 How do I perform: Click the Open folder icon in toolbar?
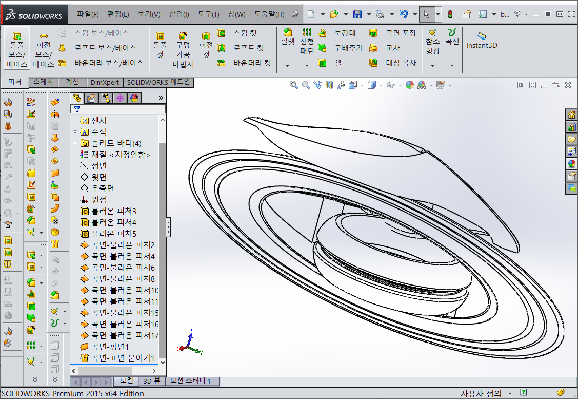[334, 14]
